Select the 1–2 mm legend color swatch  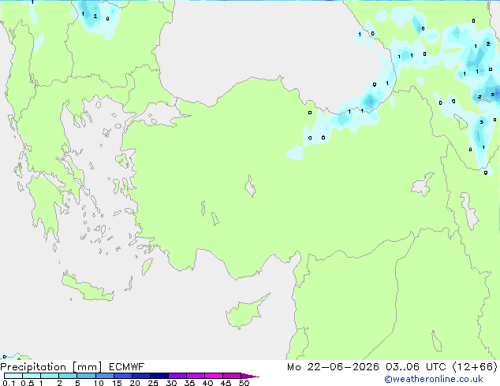click(x=50, y=376)
